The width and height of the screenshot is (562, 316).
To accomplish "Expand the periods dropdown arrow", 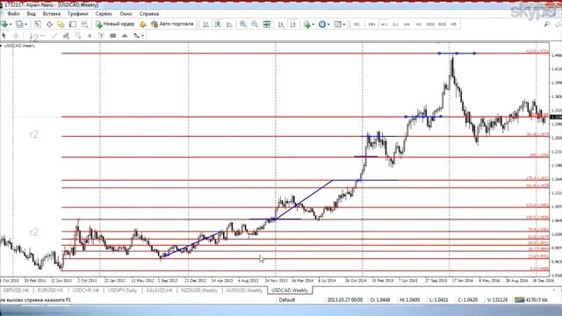I will pyautogui.click(x=328, y=25).
